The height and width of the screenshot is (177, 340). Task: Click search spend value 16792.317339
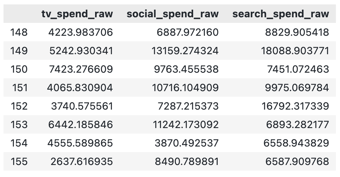(295, 106)
